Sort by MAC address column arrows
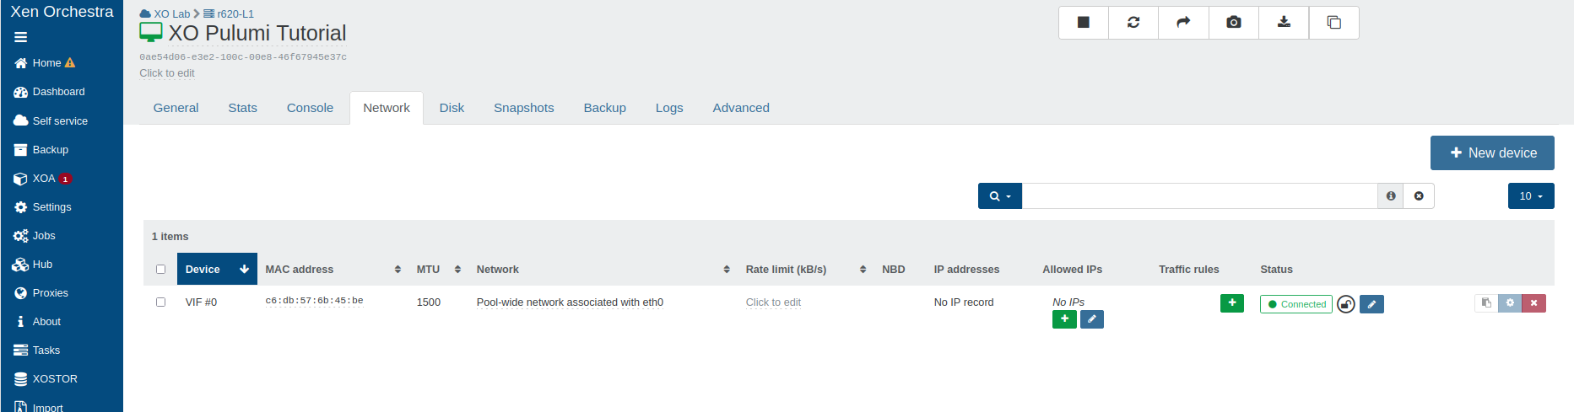Screen dimensions: 1574x412 click(398, 270)
